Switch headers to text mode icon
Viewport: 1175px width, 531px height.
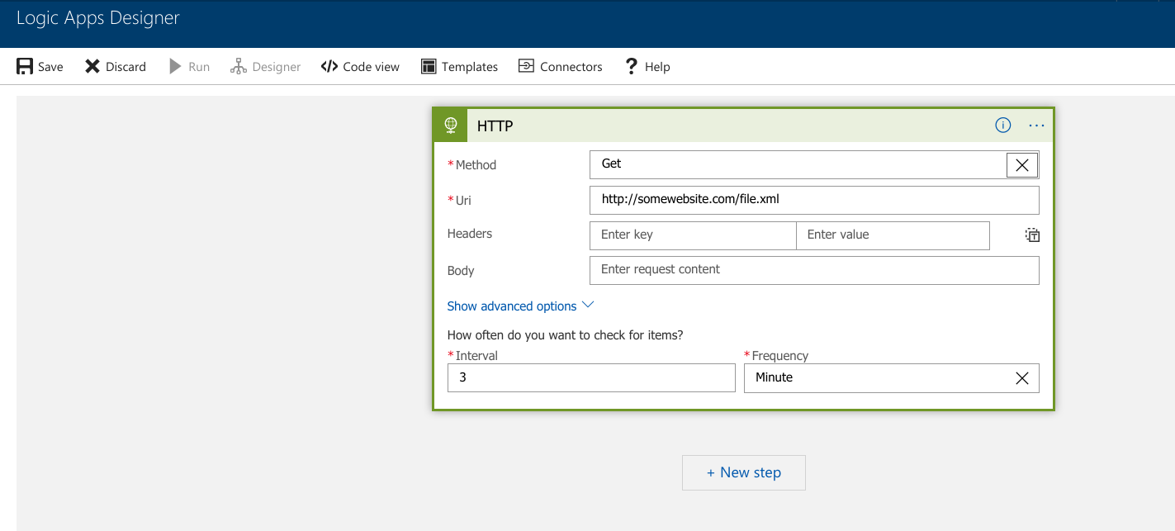pyautogui.click(x=1032, y=235)
